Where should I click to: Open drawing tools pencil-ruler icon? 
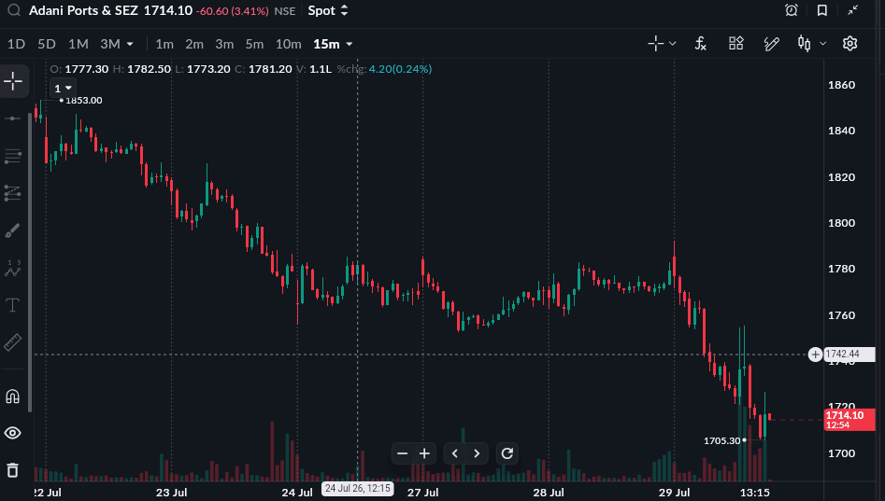click(x=771, y=44)
